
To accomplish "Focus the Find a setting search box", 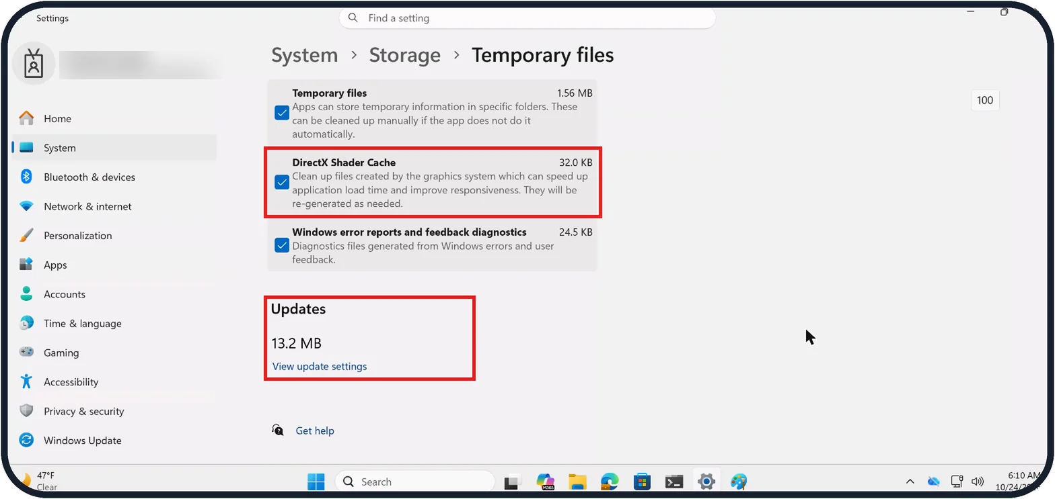I will (x=527, y=18).
